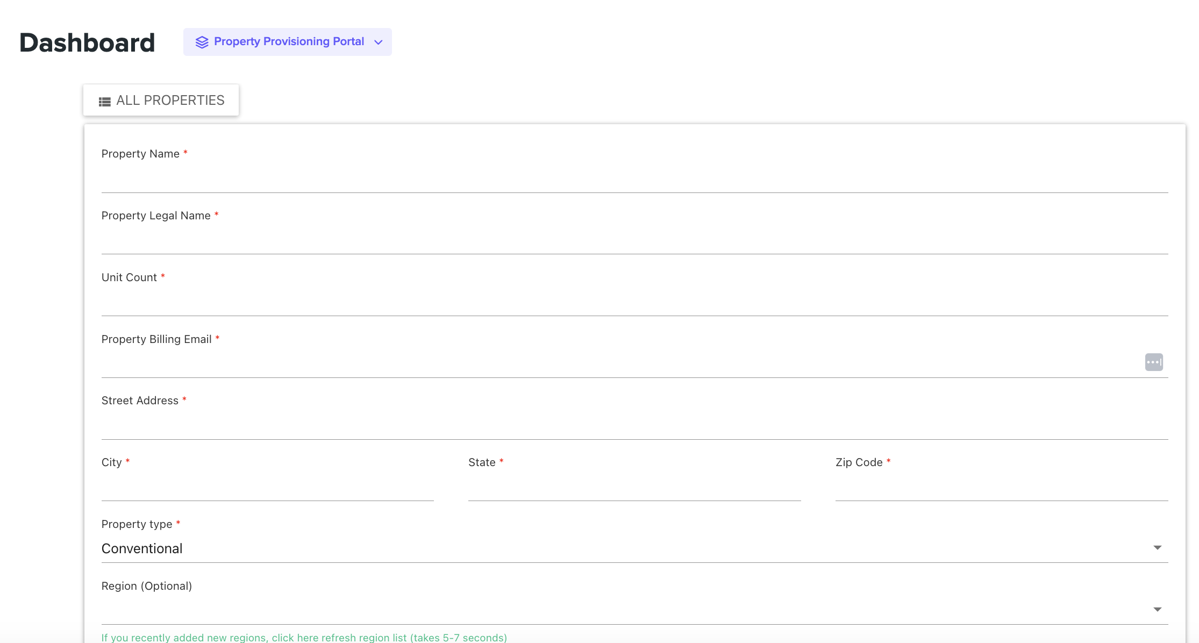Select the Property Provisioning Portal label
This screenshot has height=643, width=1199.
pyautogui.click(x=289, y=41)
